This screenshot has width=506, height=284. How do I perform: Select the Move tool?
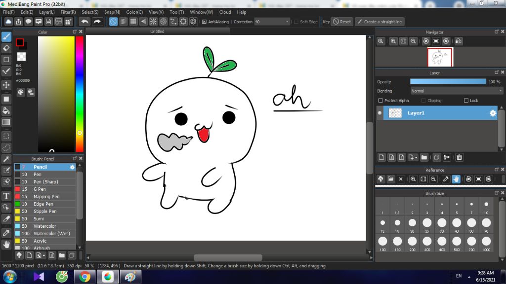(x=6, y=85)
